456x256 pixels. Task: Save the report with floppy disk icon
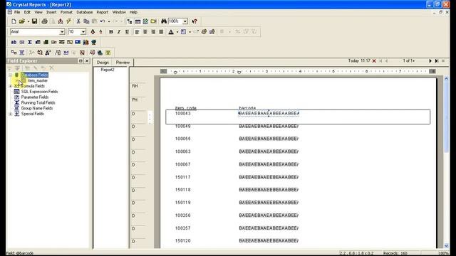pyautogui.click(x=34, y=21)
